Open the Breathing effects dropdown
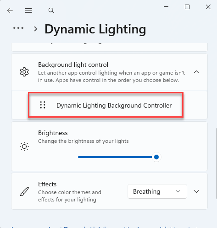 point(157,191)
